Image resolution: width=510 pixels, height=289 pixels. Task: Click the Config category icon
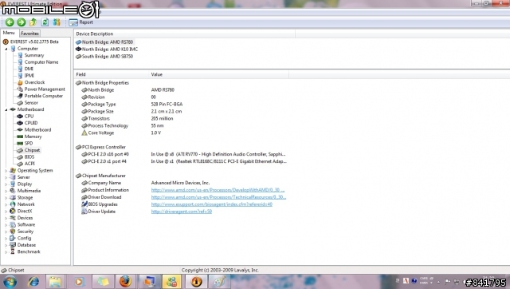13,238
